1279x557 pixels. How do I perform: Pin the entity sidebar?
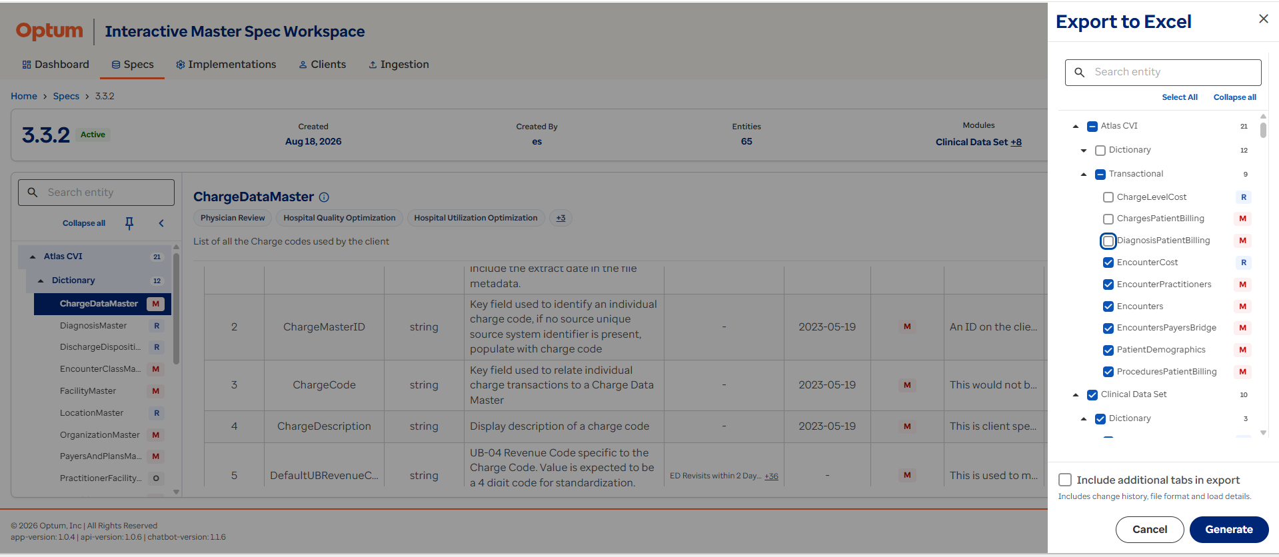click(x=129, y=223)
